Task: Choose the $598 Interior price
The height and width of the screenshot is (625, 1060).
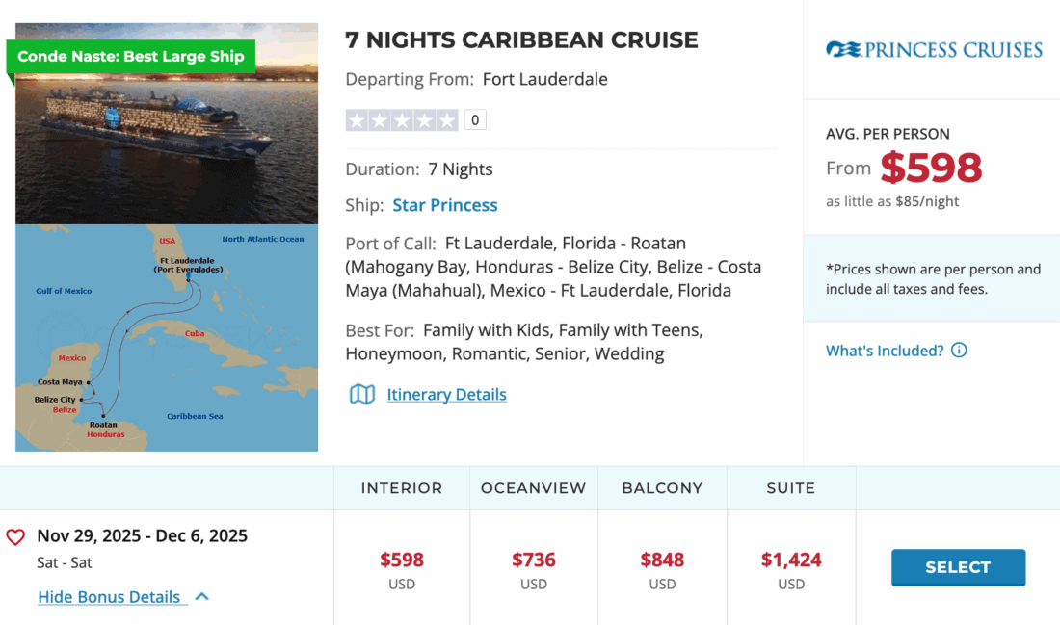Action: (x=402, y=560)
